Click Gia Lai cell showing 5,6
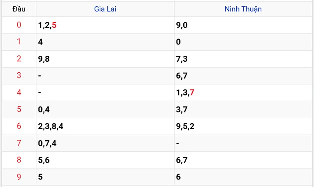 [44, 160]
